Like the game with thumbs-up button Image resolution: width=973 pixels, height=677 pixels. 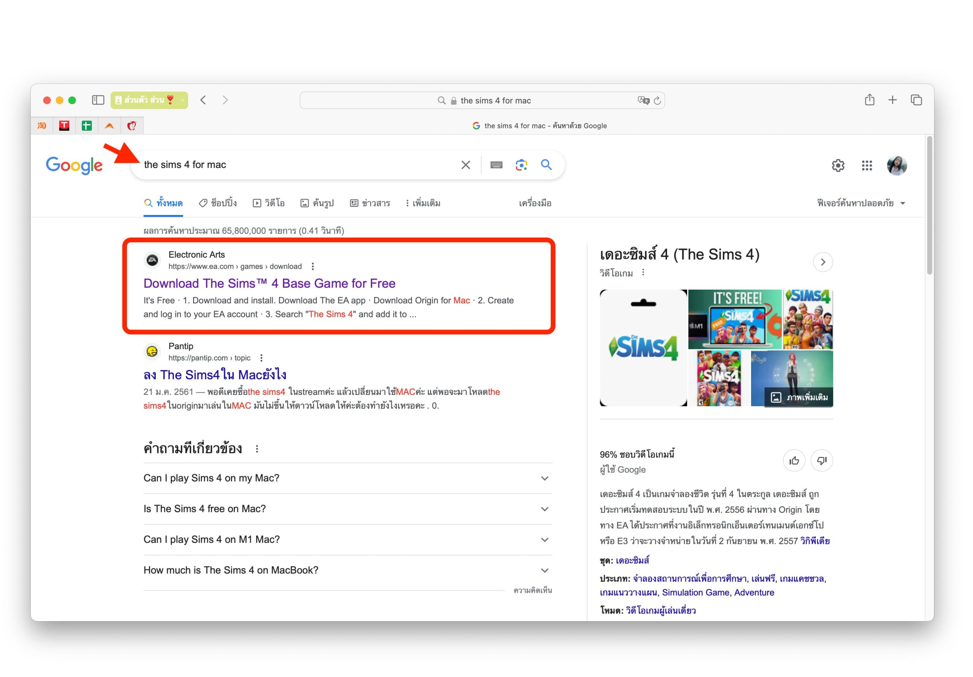click(x=794, y=461)
